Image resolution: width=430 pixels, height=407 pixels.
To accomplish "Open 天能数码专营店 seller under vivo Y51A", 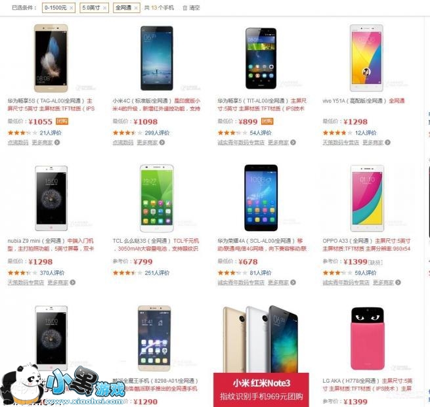I will coord(341,142).
